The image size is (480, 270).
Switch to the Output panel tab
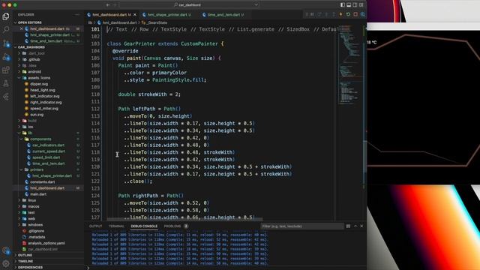click(95, 226)
